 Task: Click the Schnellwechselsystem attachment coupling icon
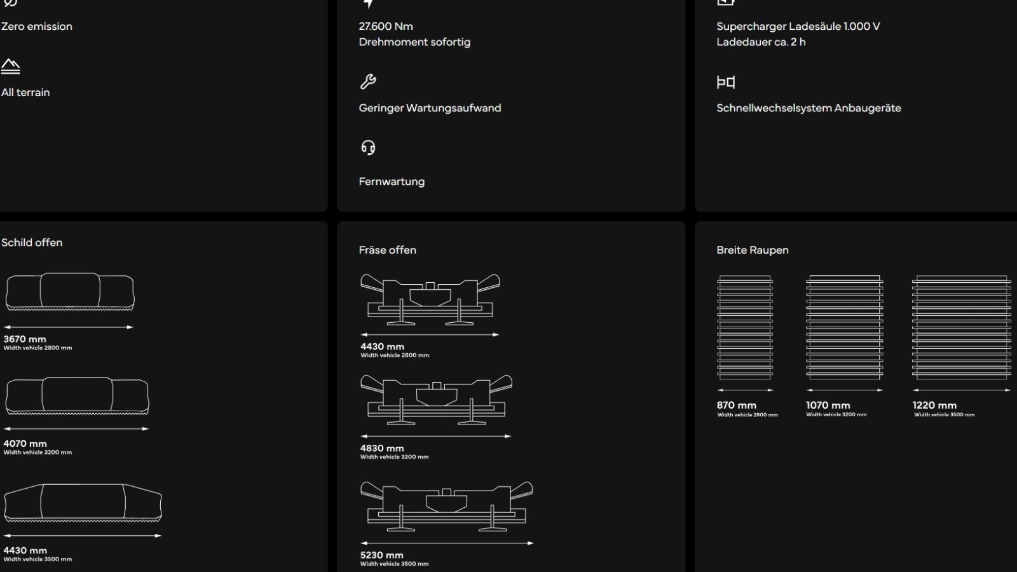point(725,82)
